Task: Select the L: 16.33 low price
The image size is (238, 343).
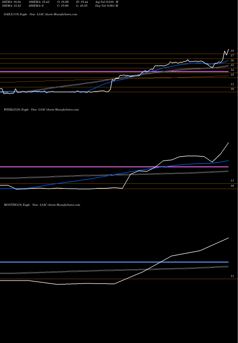Action: pyautogui.click(x=82, y=6)
